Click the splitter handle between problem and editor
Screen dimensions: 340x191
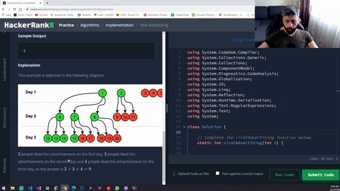[x=167, y=108]
